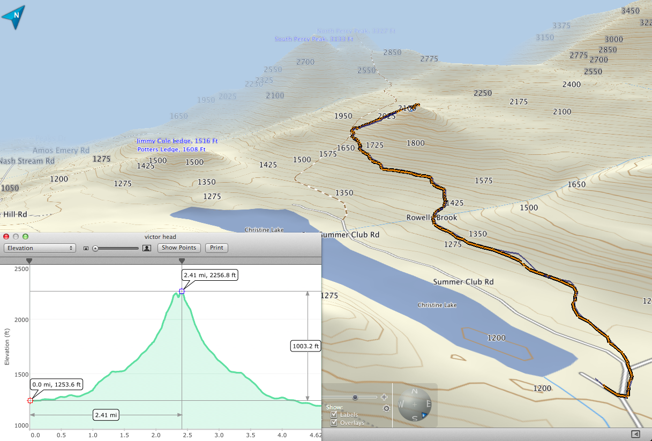Screen dimensions: 652x441
Task: Click the red start point marker on graph
Action: tap(30, 400)
